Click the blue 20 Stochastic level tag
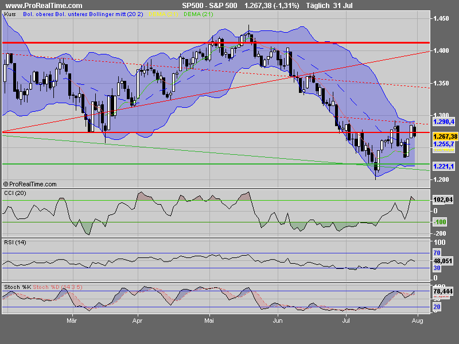 tap(437, 307)
